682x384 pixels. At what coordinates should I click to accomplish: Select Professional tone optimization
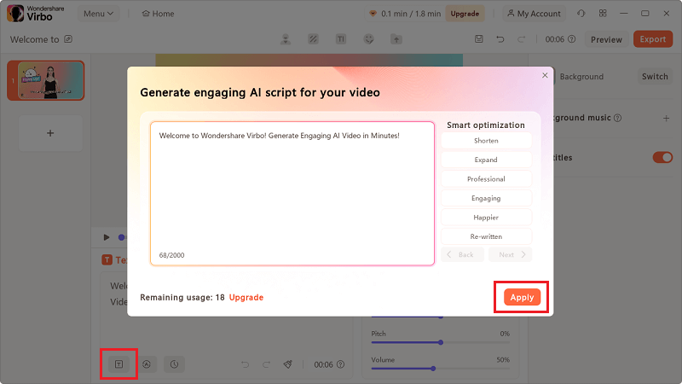pyautogui.click(x=486, y=179)
